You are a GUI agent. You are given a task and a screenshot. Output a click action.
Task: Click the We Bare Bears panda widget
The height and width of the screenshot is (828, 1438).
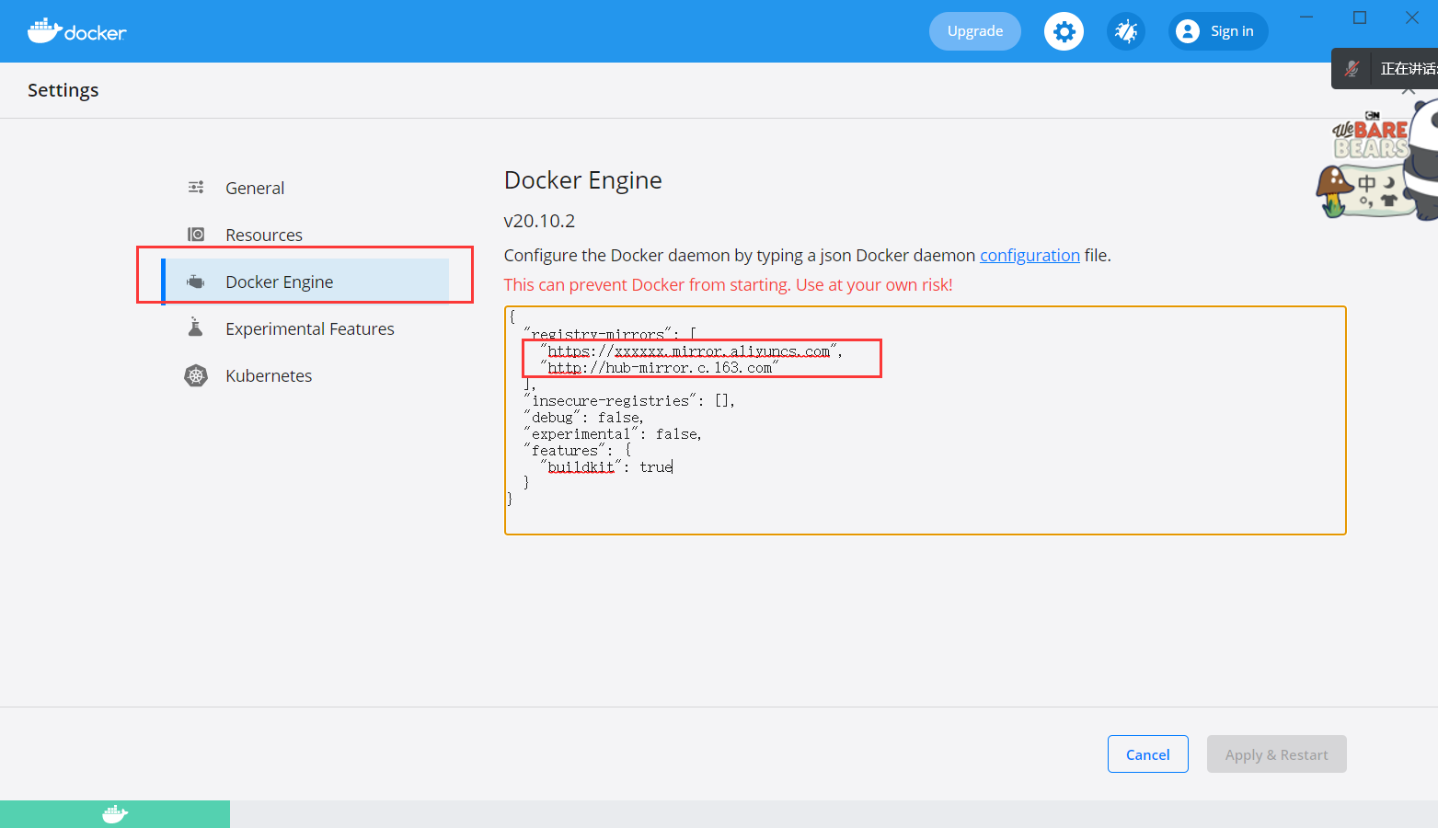1377,161
